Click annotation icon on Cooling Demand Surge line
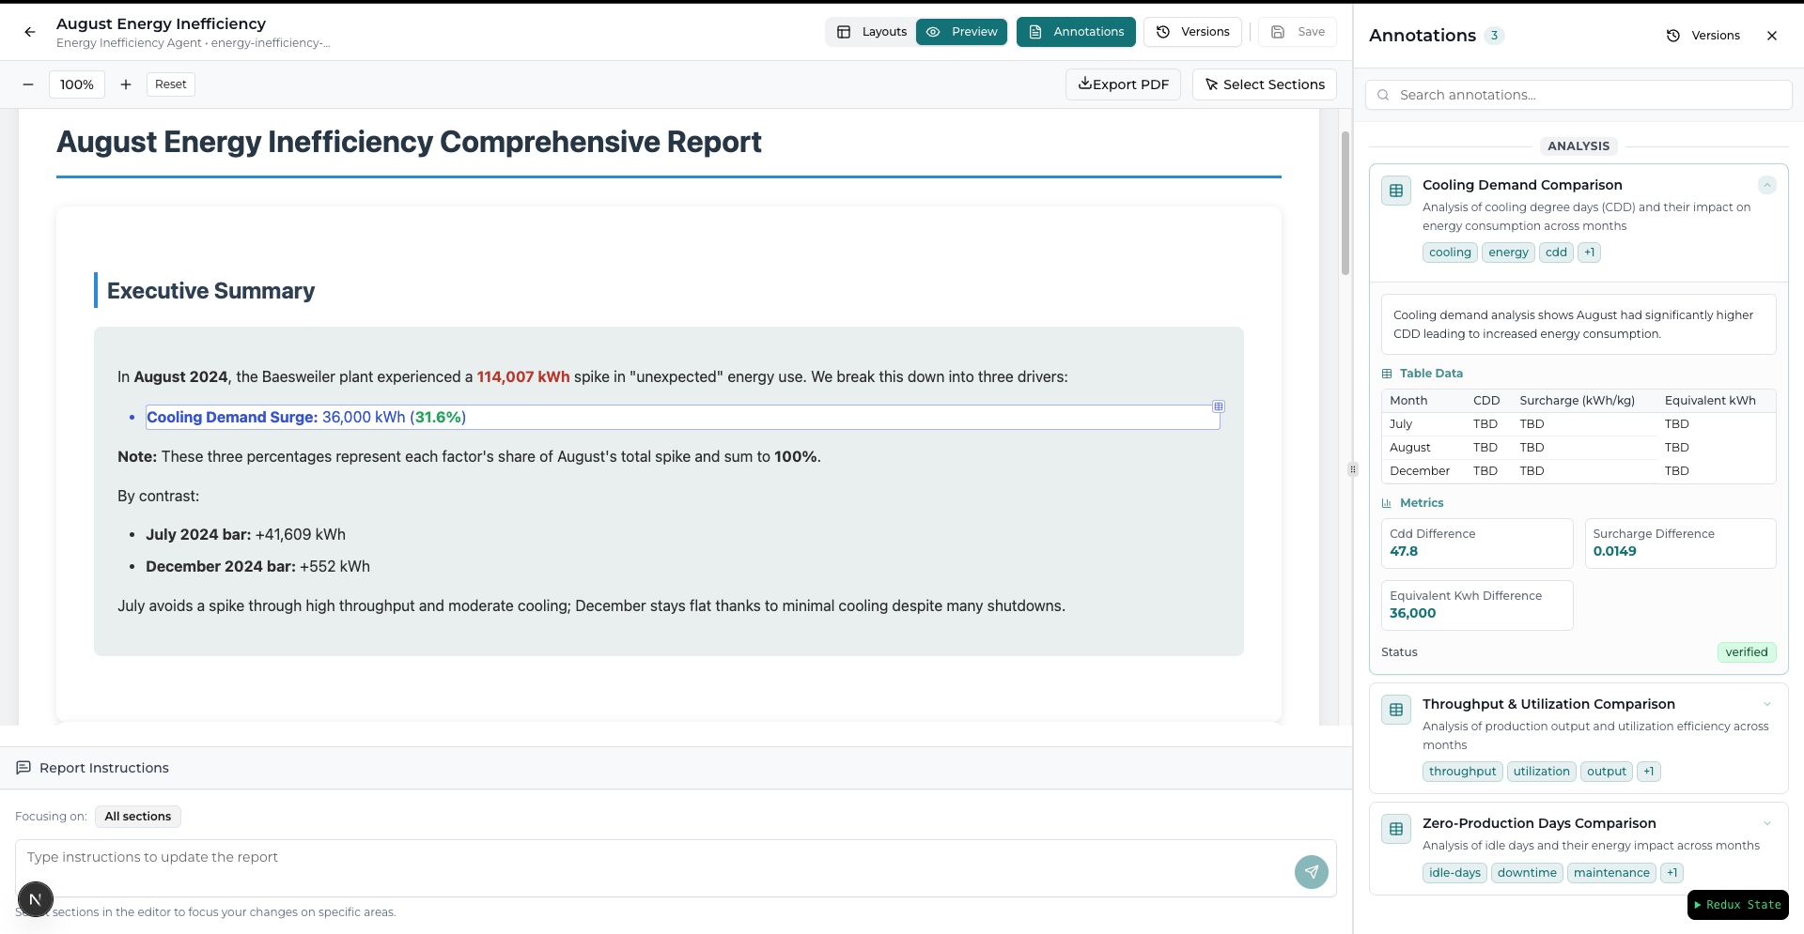 (1219, 406)
